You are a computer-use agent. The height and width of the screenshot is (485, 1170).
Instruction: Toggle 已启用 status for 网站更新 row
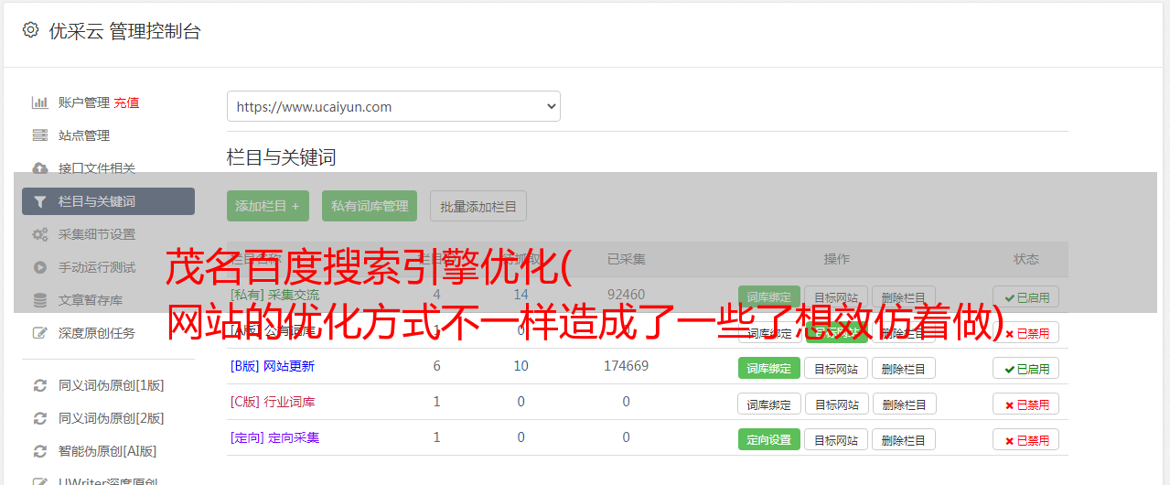click(1025, 368)
